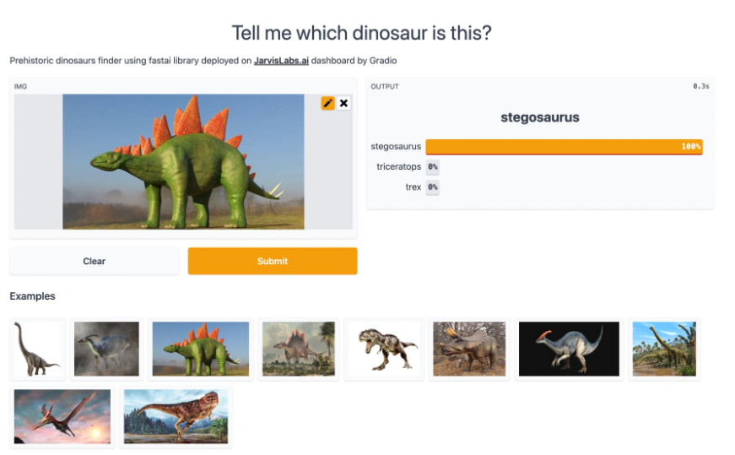
Task: Select the green stegosaurus example thumbnail
Action: (201, 349)
